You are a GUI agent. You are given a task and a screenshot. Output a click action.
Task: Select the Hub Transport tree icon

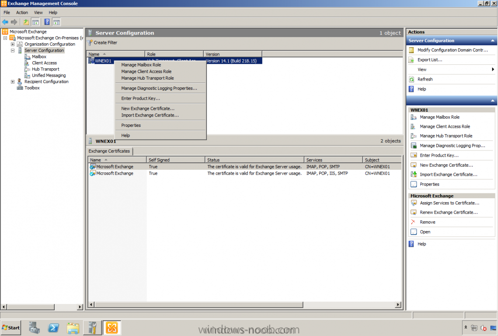[x=27, y=69]
